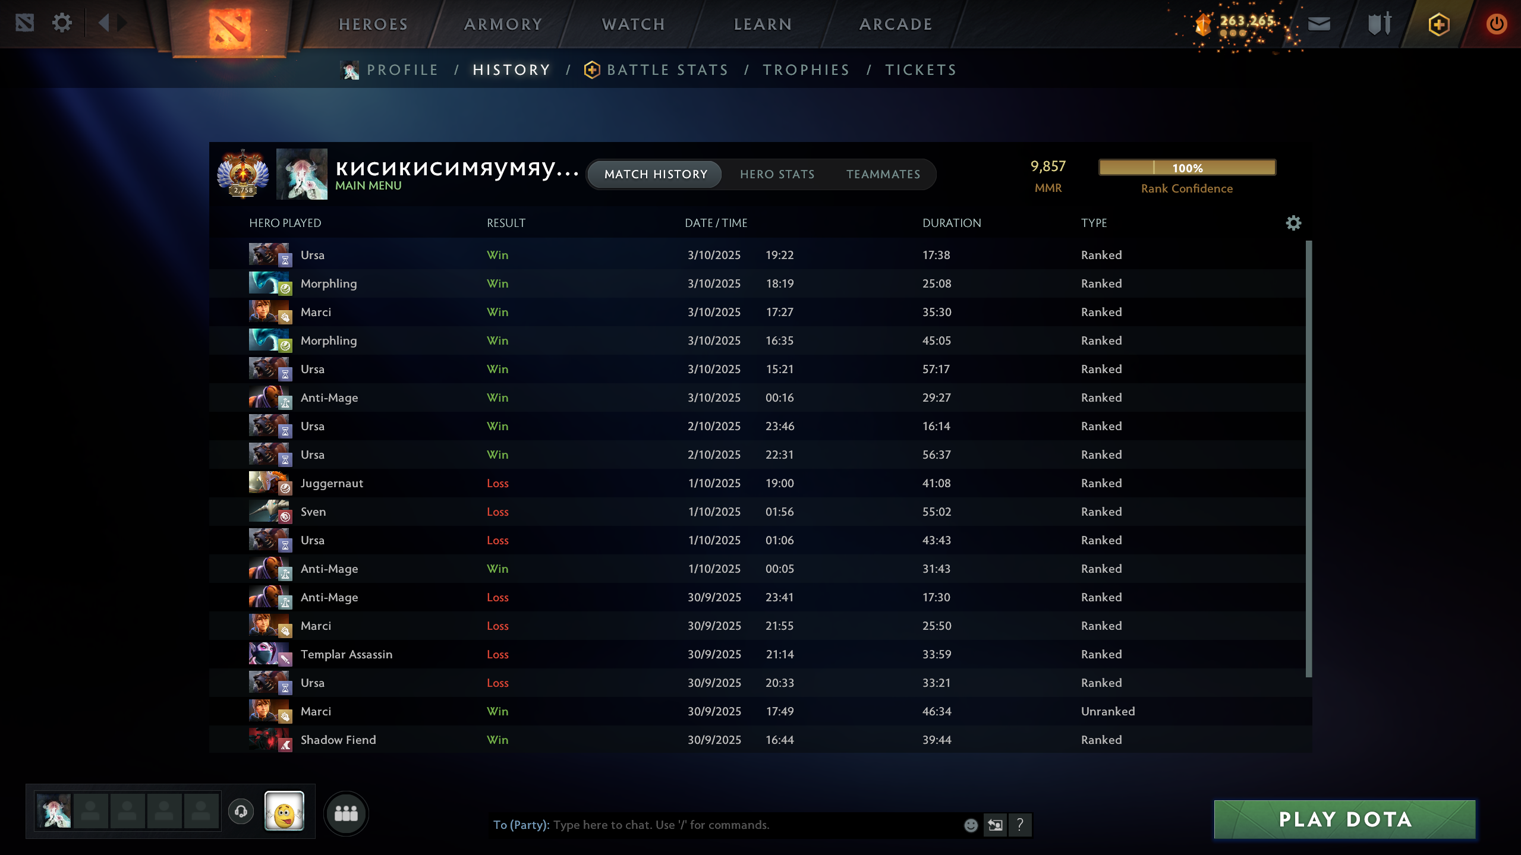Open the WATCH menu
This screenshot has height=855, width=1521.
(634, 24)
